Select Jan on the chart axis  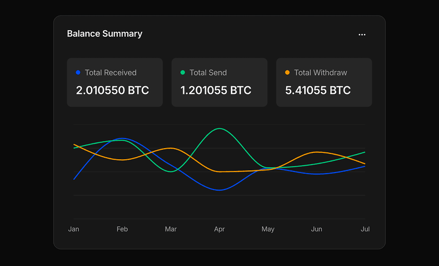coord(74,229)
